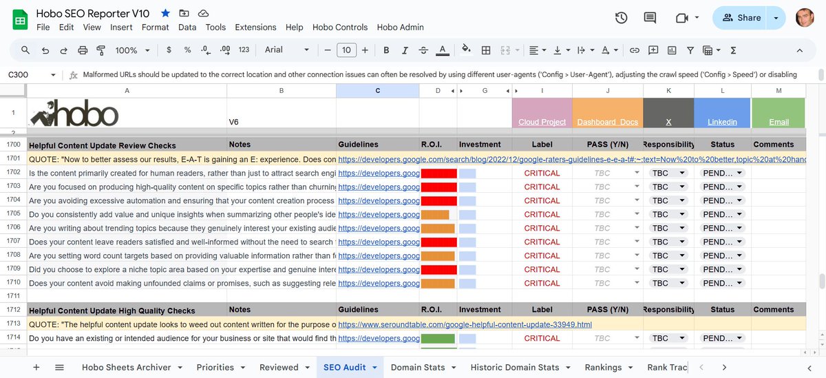
Task: Format as currency
Action: click(x=169, y=50)
